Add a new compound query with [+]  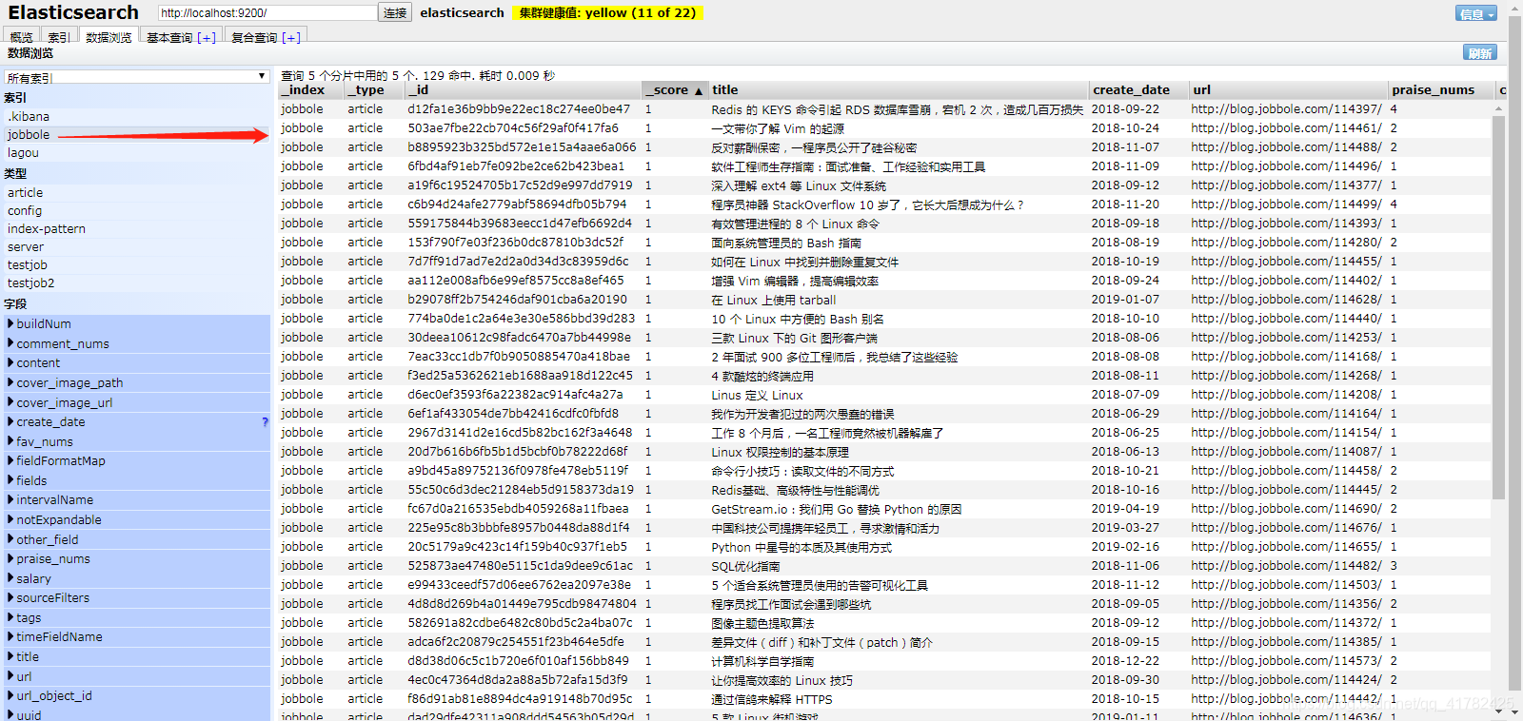coord(290,38)
